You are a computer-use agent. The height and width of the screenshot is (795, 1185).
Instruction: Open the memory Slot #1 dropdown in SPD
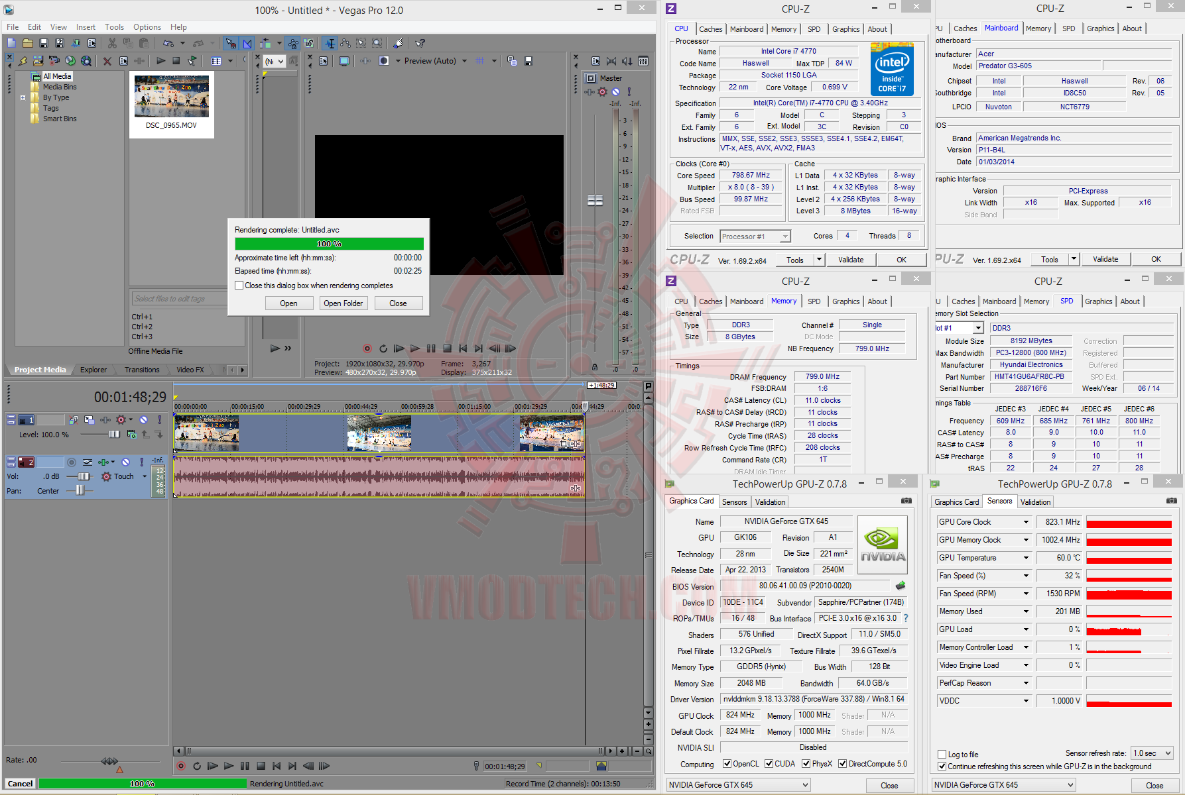tap(978, 328)
